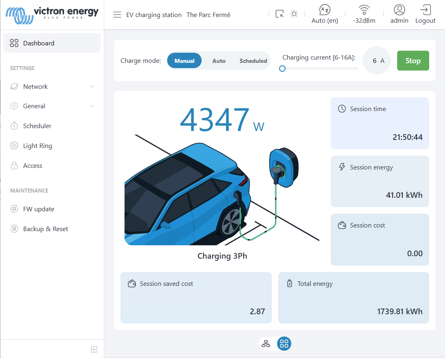445x358 pixels.
Task: Click the 41.01 kWh session energy value
Action: click(404, 195)
